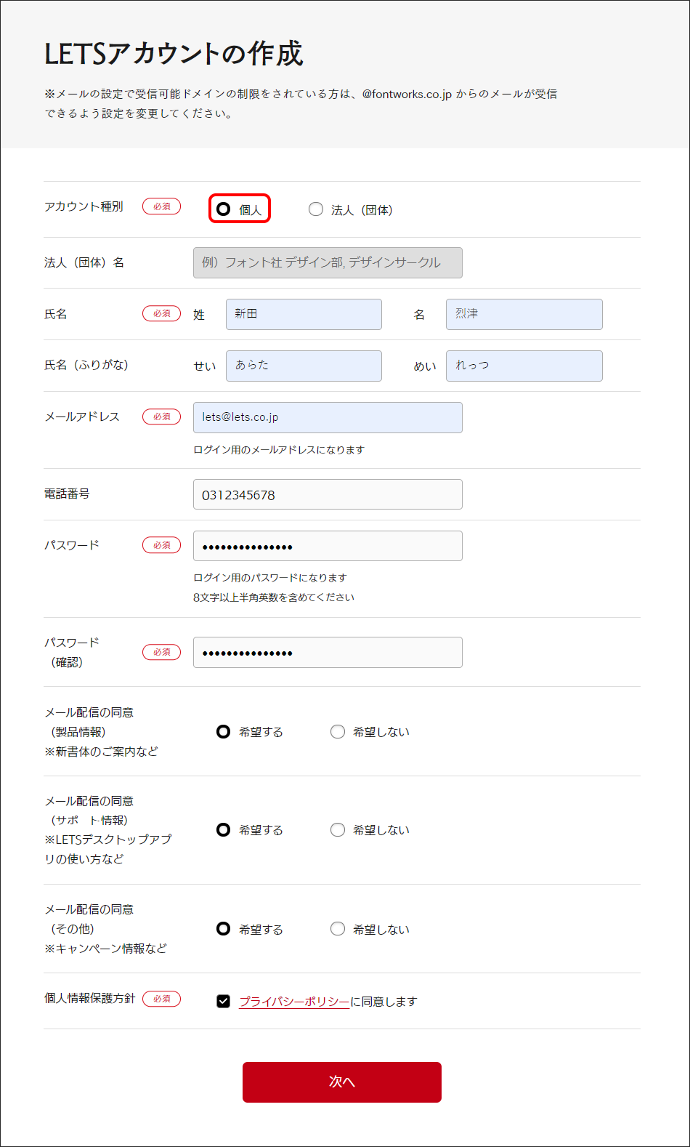Select 希望しない for その他 mail delivery
This screenshot has height=1147, width=690.
tap(338, 929)
